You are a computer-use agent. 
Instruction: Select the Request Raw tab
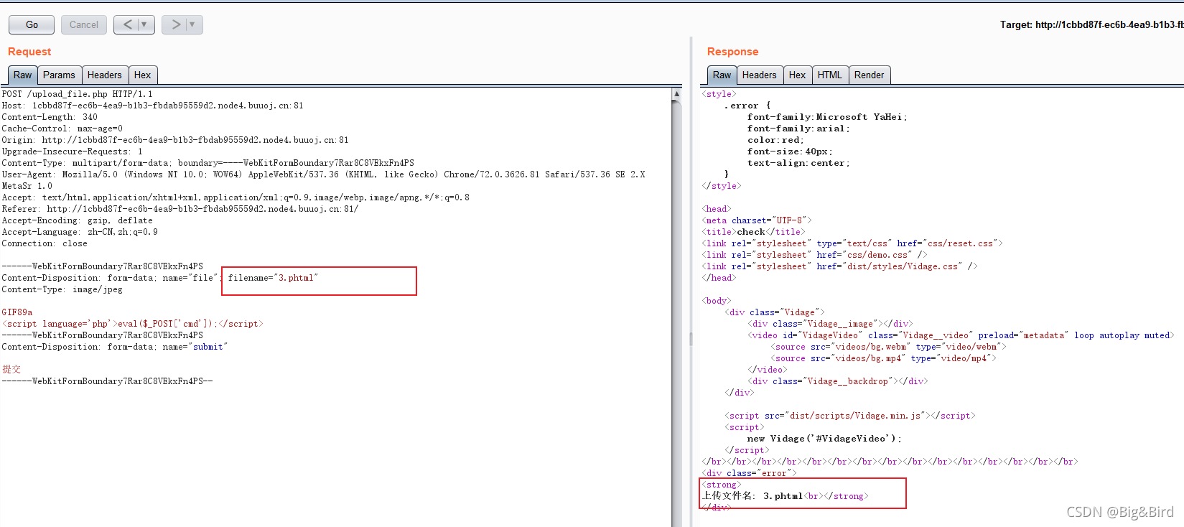[23, 75]
